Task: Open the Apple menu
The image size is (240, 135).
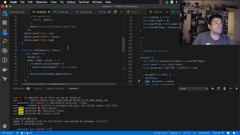Action: [5, 2]
